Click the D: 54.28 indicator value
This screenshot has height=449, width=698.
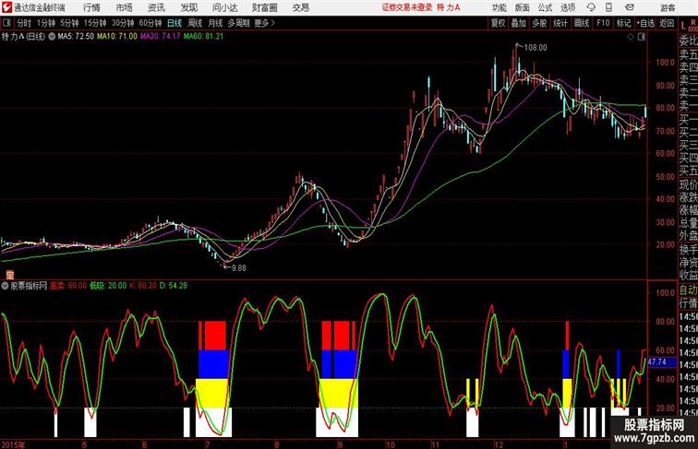point(174,286)
